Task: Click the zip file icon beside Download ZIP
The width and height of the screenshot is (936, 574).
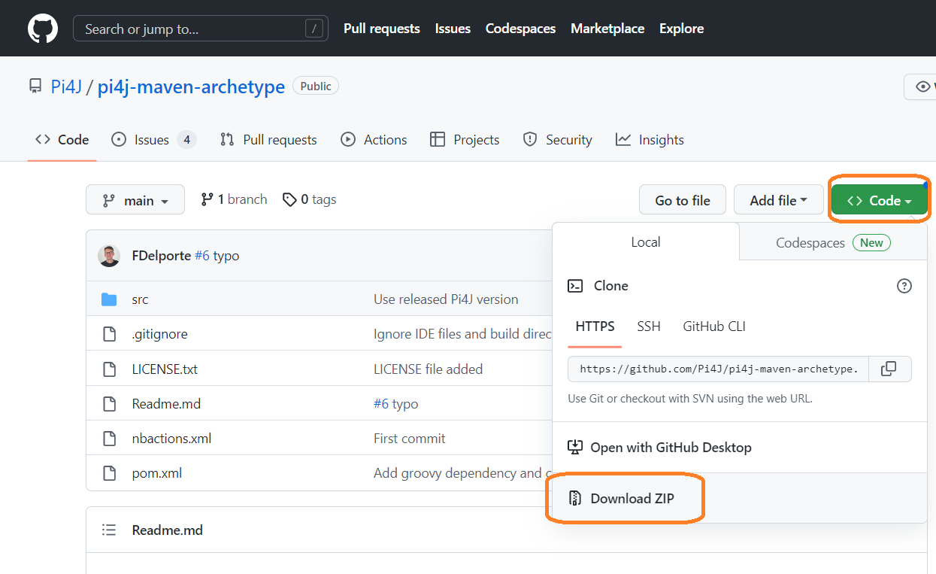Action: pyautogui.click(x=575, y=498)
